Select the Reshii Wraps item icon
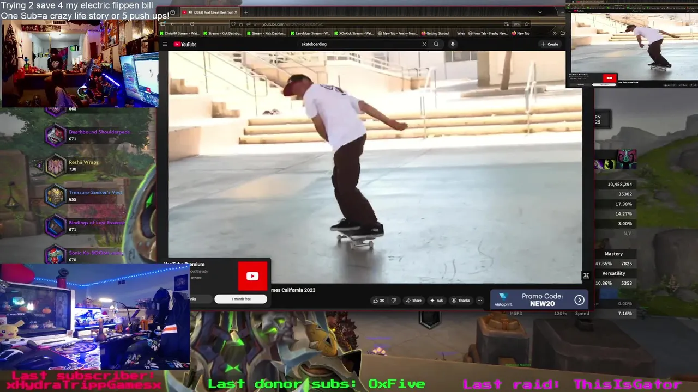The image size is (698, 392). (55, 166)
